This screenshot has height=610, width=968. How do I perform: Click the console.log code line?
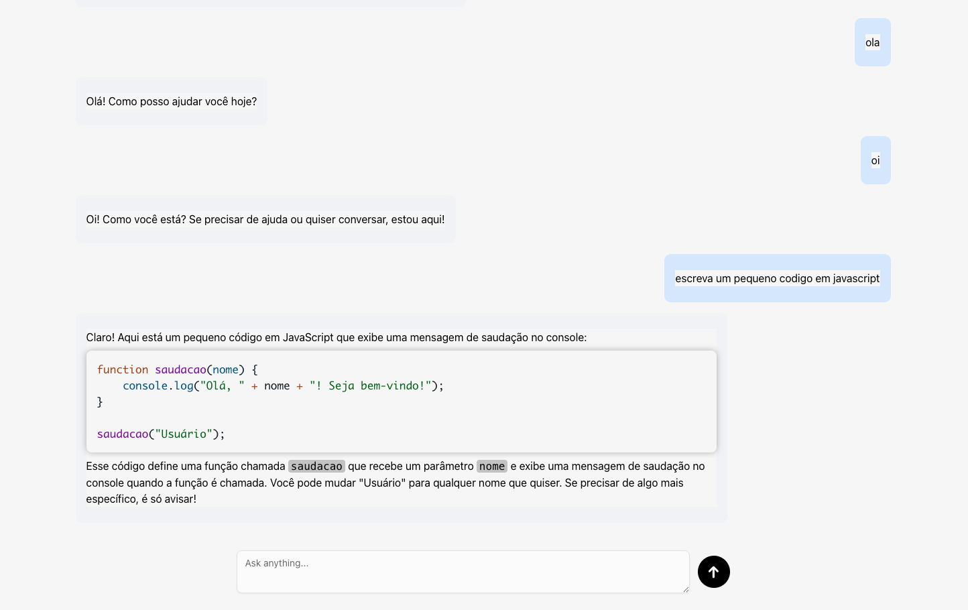click(x=283, y=385)
